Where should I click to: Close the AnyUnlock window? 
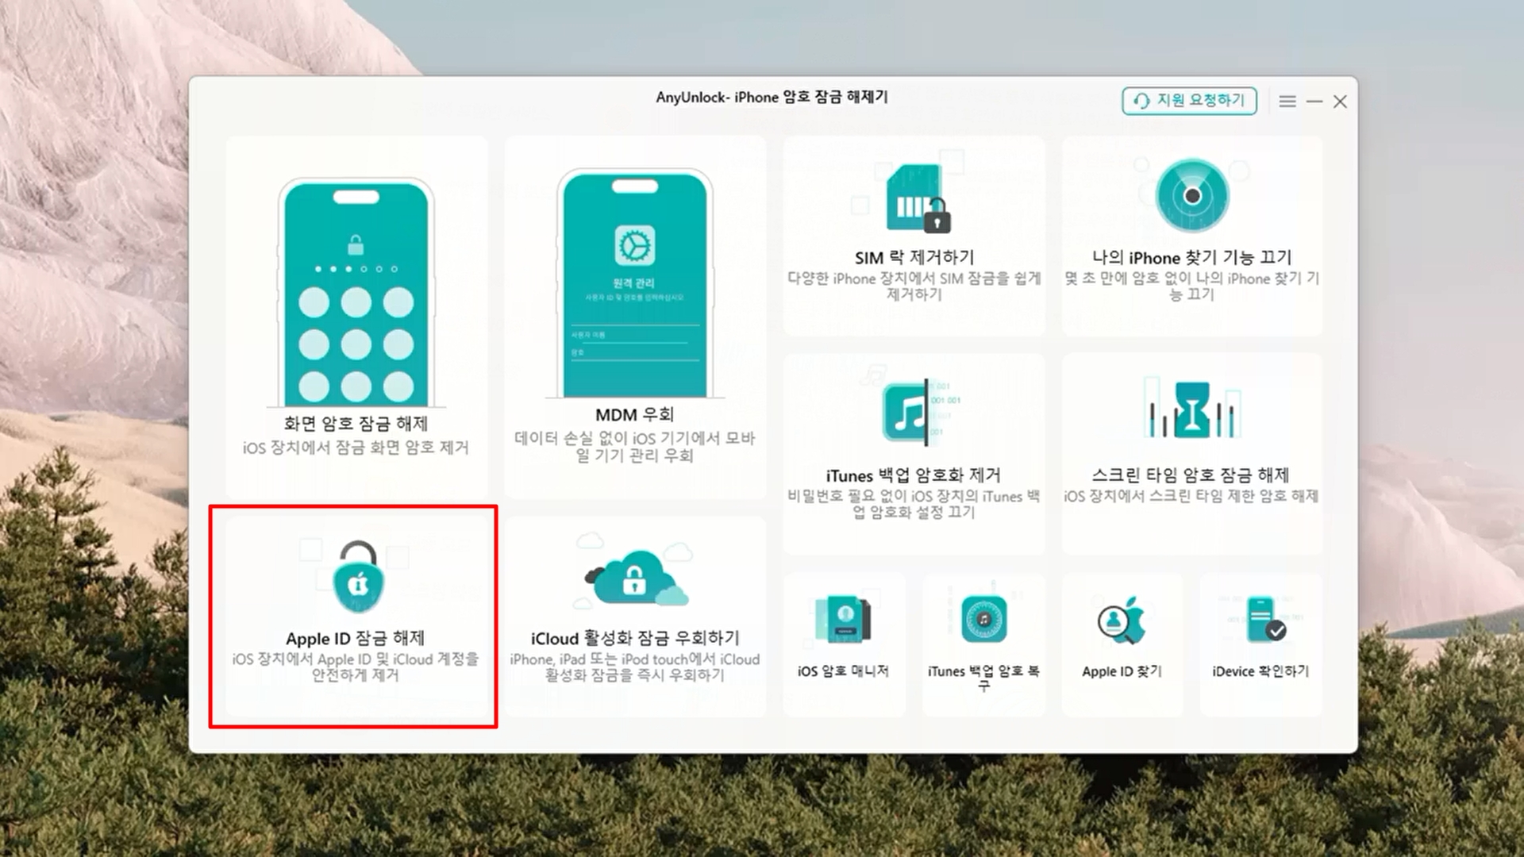point(1340,102)
